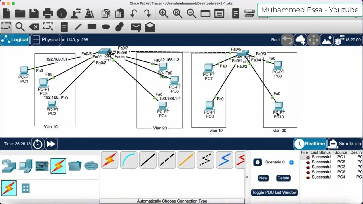Save the project with the floppy disk icon

pos(34,13)
